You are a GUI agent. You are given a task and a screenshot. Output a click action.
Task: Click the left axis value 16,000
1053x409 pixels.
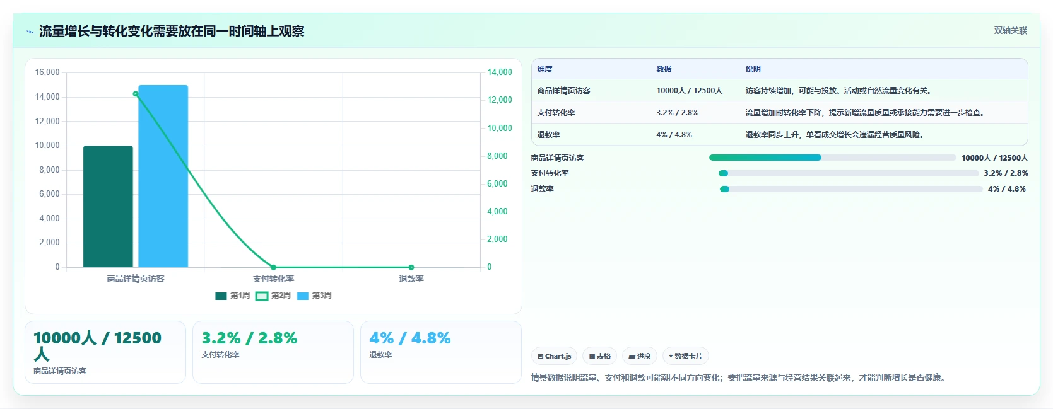click(47, 72)
